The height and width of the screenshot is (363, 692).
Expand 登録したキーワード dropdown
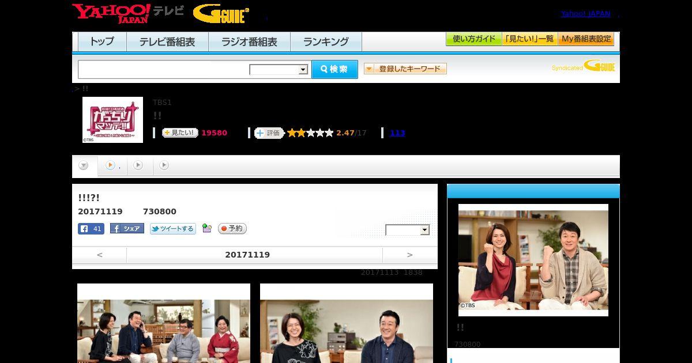coord(405,69)
